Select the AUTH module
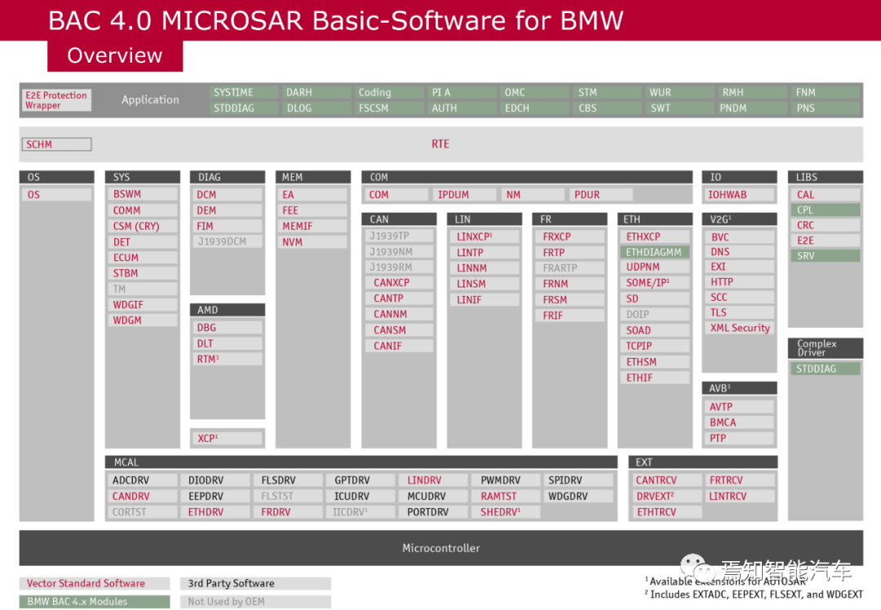Viewport: 881px width, 610px height. [x=463, y=108]
